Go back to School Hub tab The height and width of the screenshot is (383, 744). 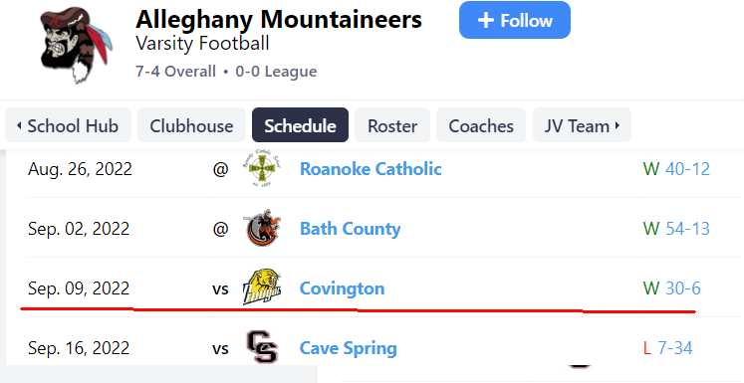pos(68,125)
